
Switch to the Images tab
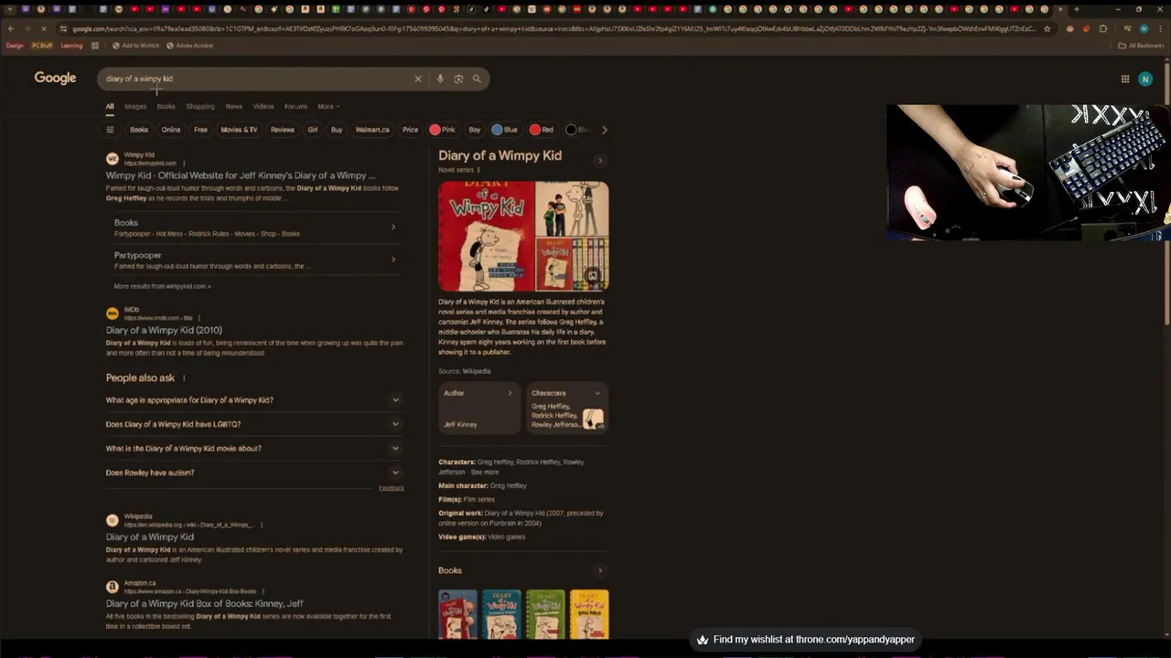(x=135, y=106)
